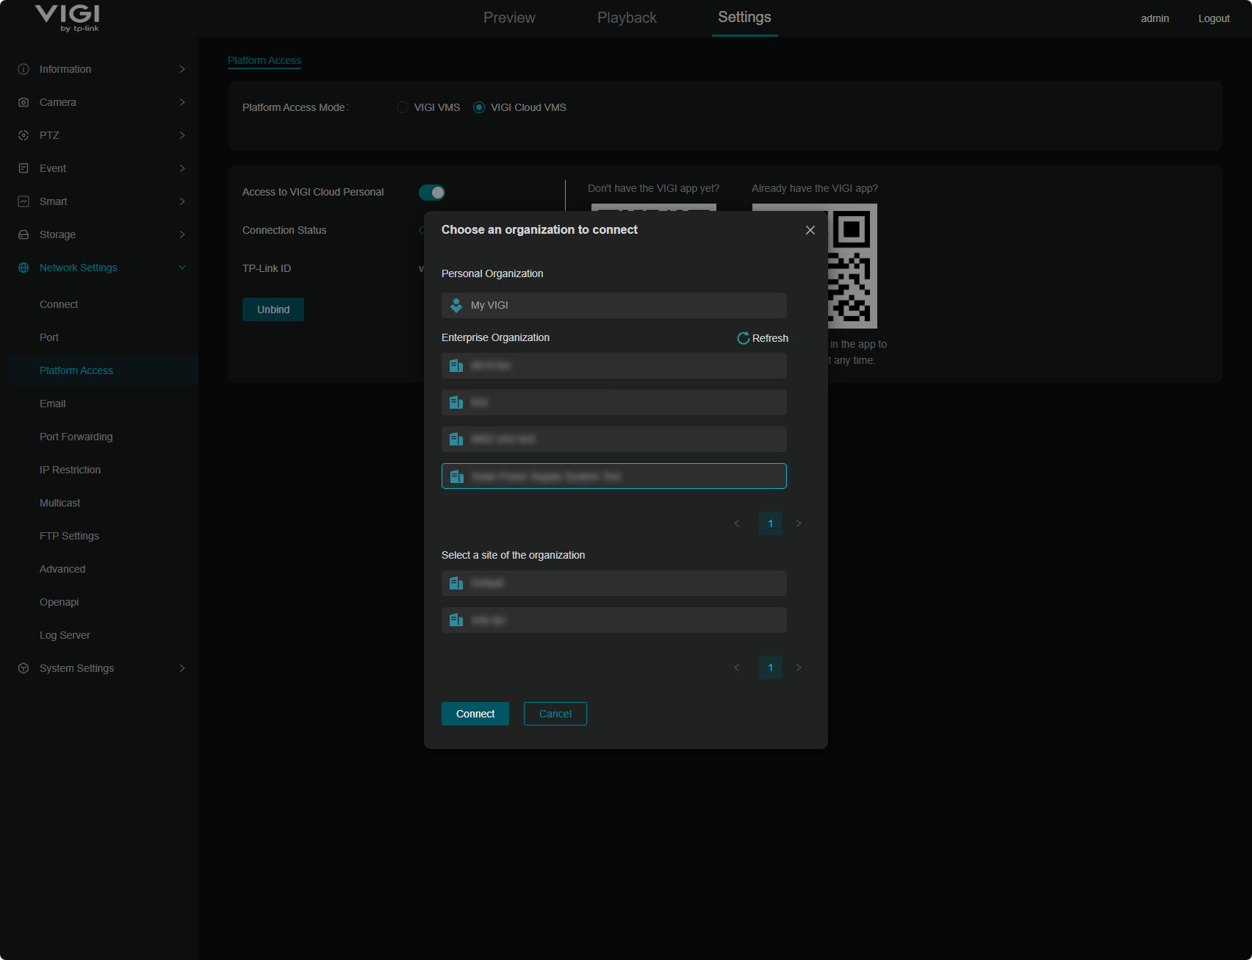Click the Event sidebar icon
1252x960 pixels.
[x=24, y=168]
